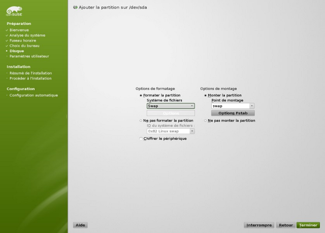Click the arrow marker beside Disque
Screen dimensions: 325x233
7,51
